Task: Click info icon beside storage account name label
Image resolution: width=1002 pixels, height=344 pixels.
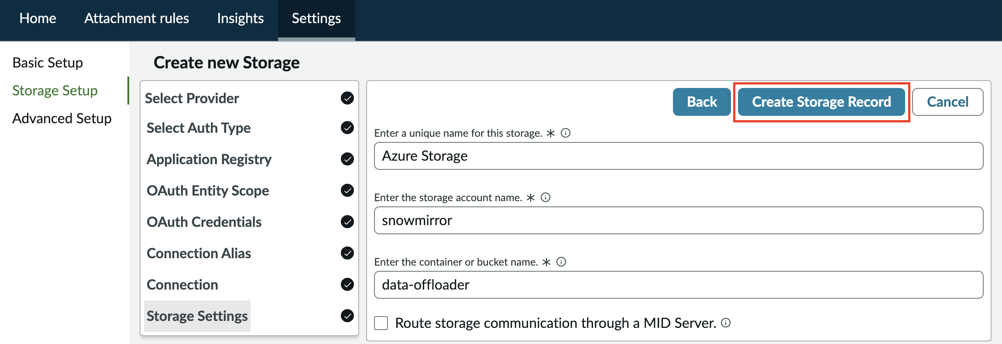Action: coord(546,197)
